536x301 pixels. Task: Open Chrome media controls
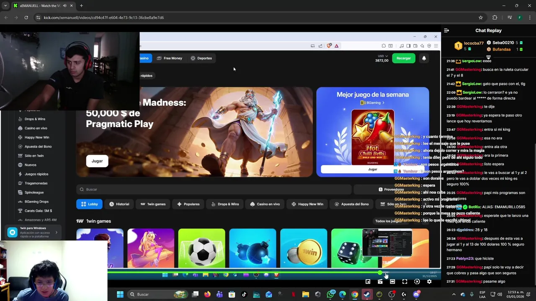coord(510,18)
